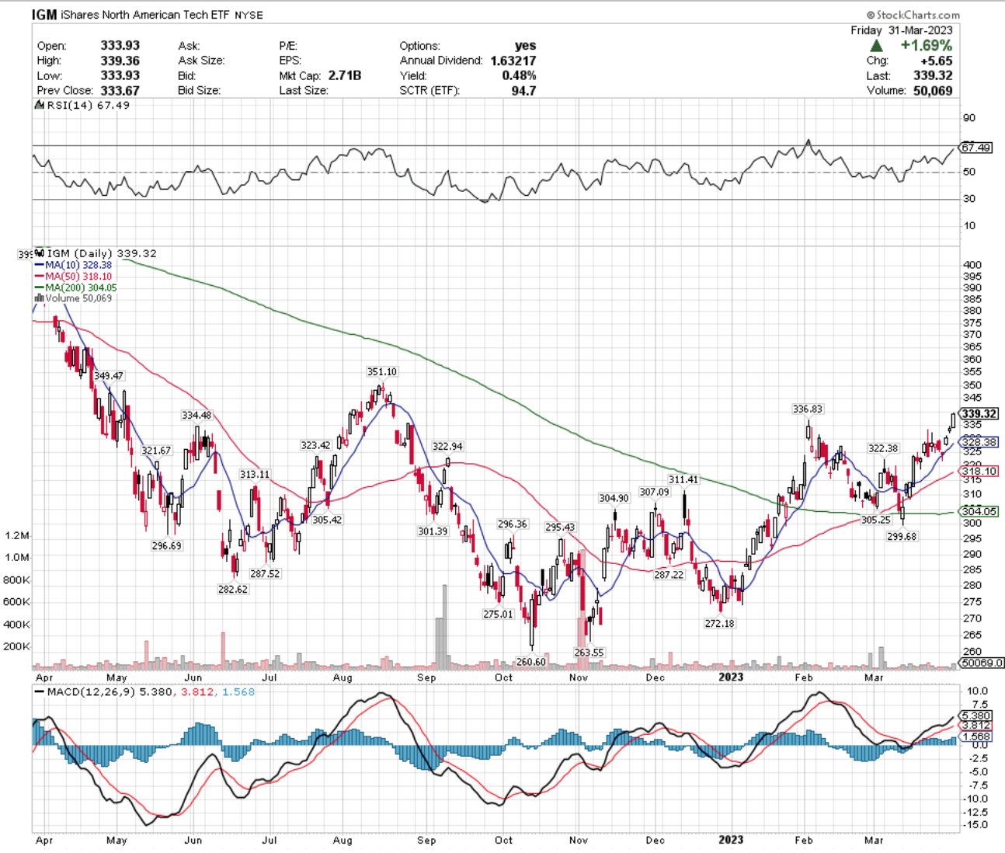Click the 263.55 November low label

[589, 653]
